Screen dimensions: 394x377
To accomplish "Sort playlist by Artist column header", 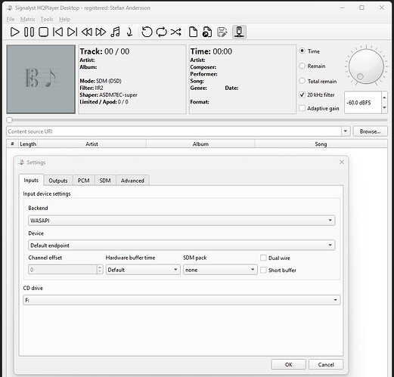I will tap(92, 144).
